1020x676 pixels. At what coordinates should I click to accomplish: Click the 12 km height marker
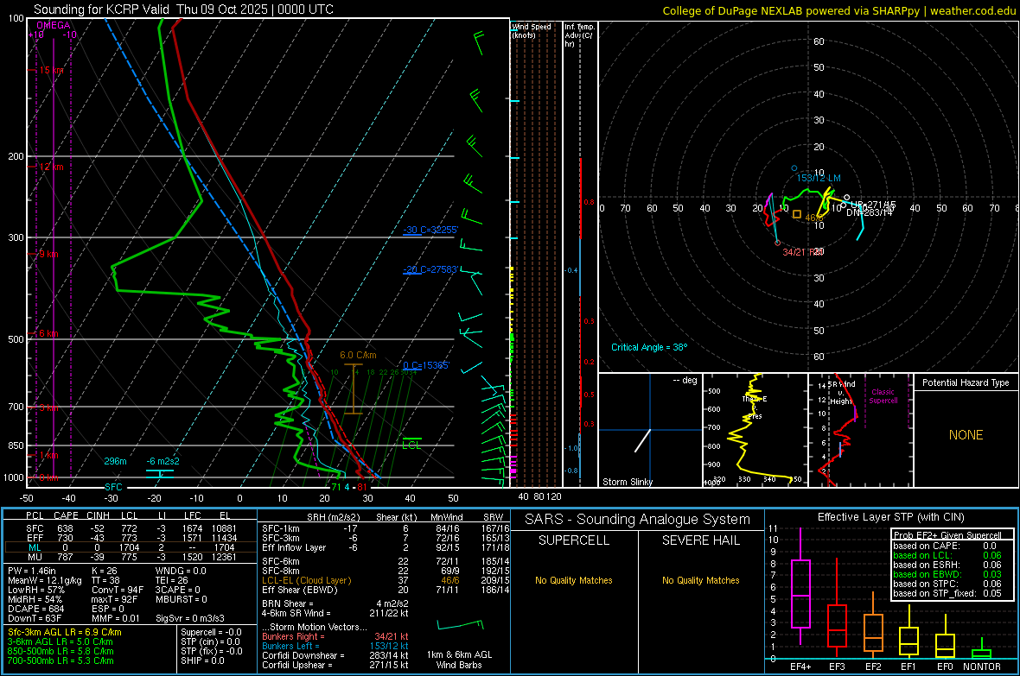click(x=51, y=167)
